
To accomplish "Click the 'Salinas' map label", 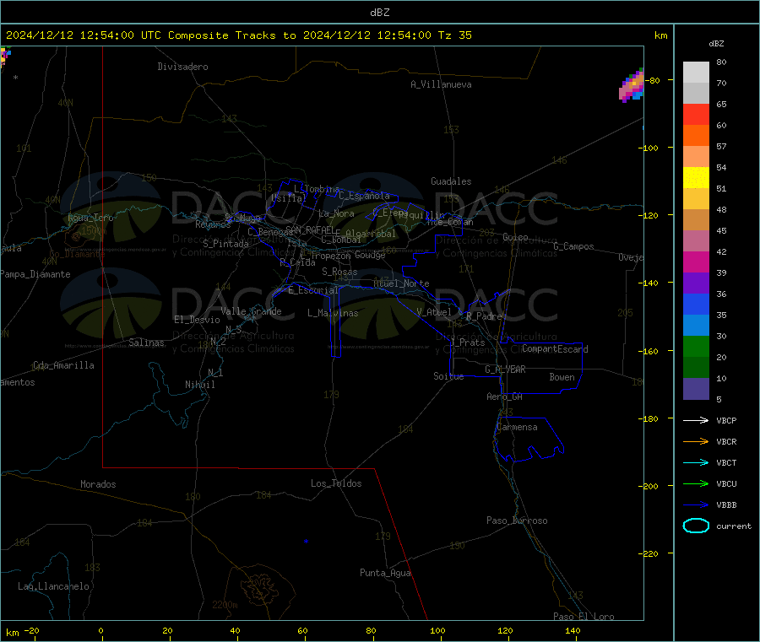I will point(146,343).
